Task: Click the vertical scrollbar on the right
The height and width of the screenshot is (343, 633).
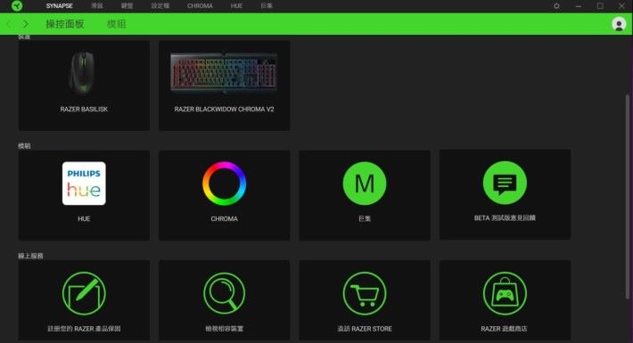Action: [627, 197]
